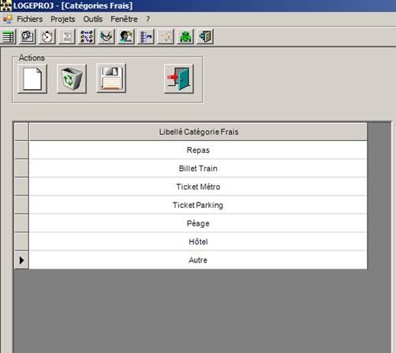Open the Fichiers menu
This screenshot has width=396, height=353.
[29, 19]
